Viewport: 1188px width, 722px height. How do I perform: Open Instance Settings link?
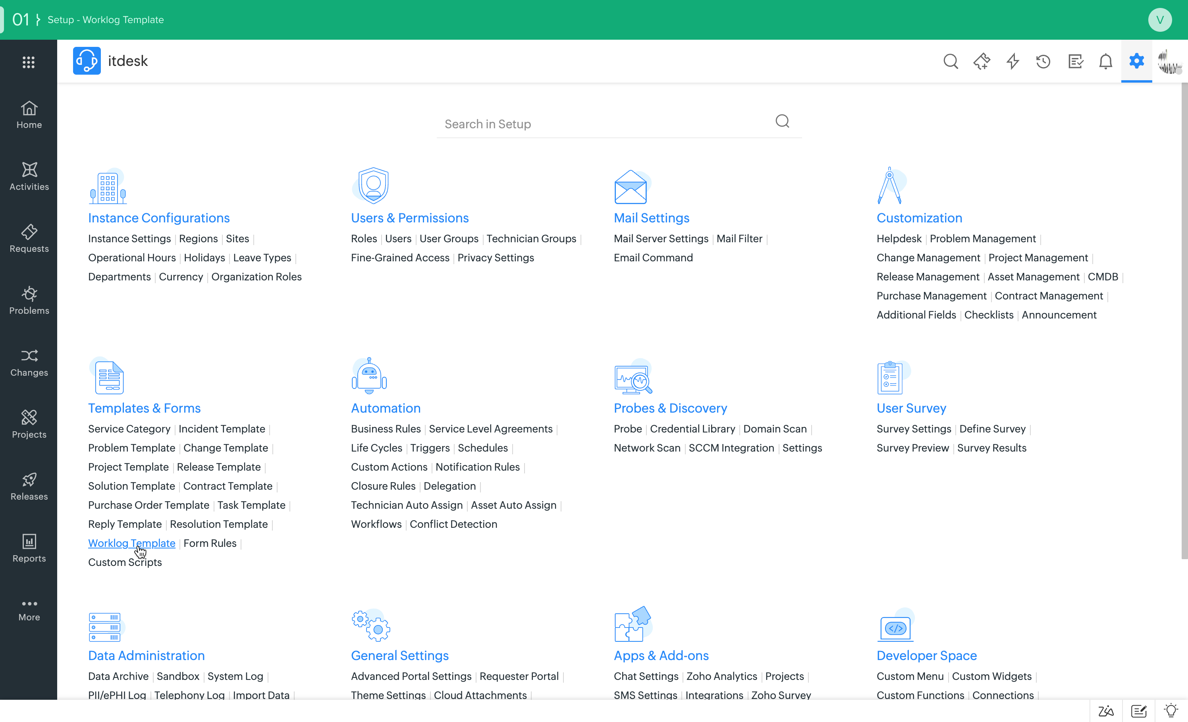point(129,239)
